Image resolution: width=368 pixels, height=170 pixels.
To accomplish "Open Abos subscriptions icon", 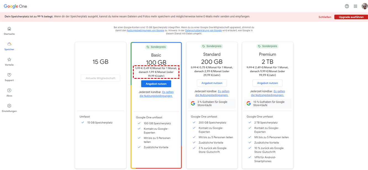I will pyautogui.click(x=9, y=90).
